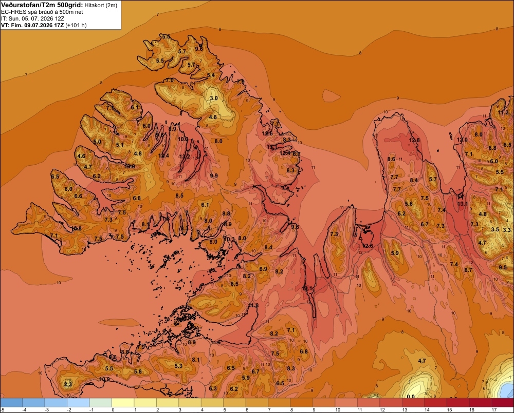The image size is (514, 413).
Task: Pick the legend swatch between 10 and 11
Action: (x=346, y=403)
